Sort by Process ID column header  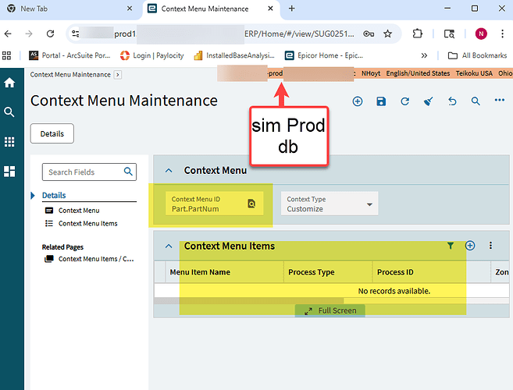pyautogui.click(x=395, y=272)
